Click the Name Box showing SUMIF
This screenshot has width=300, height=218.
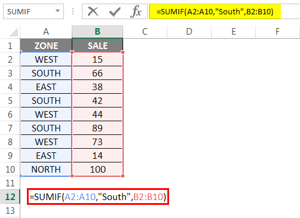[33, 11]
